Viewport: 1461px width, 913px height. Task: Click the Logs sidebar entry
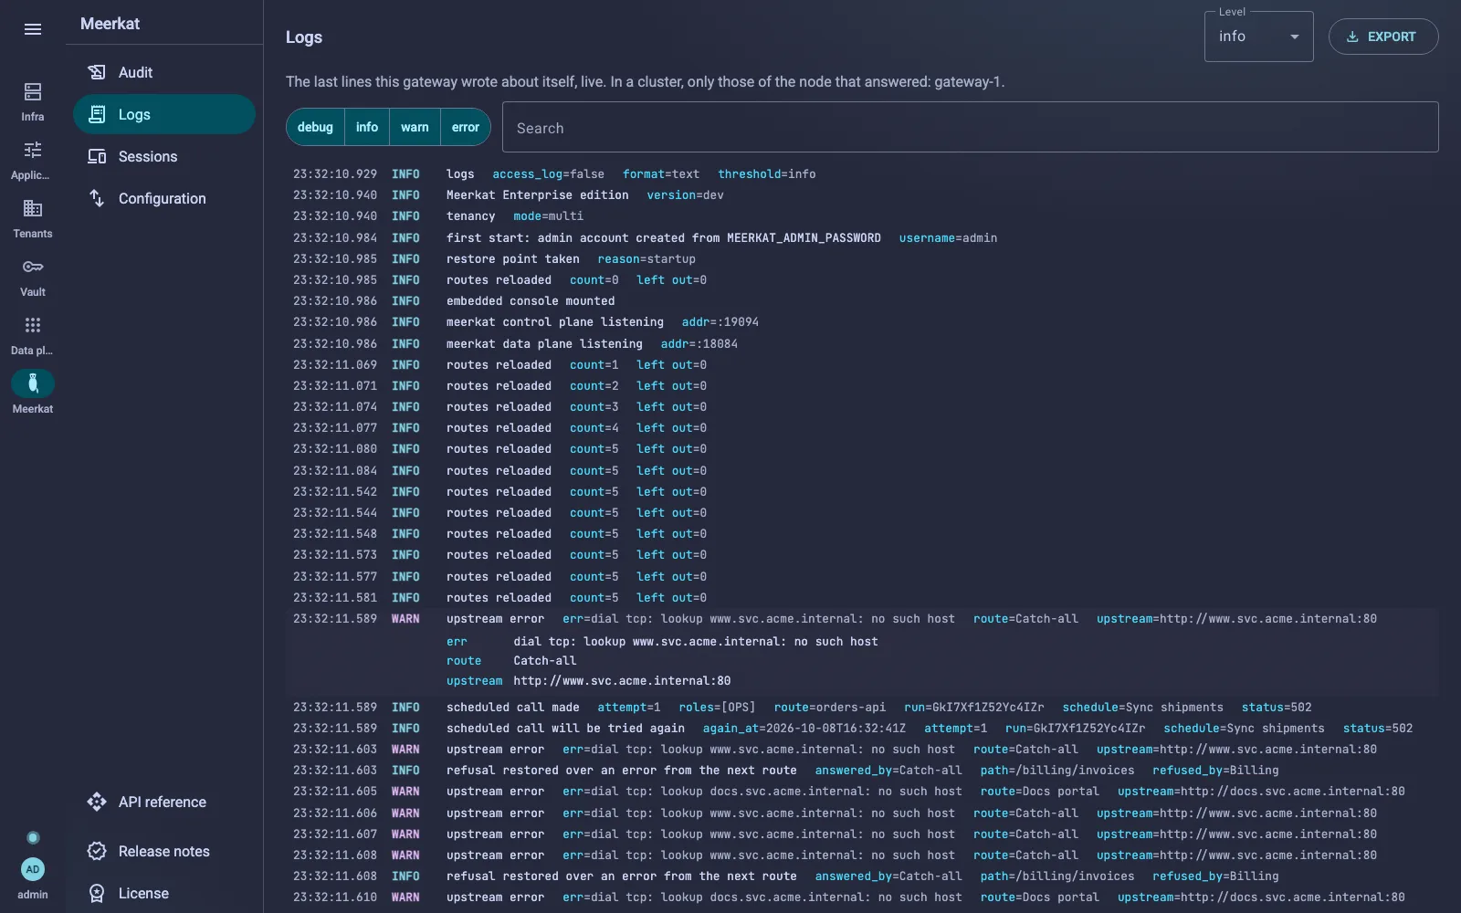(x=164, y=114)
